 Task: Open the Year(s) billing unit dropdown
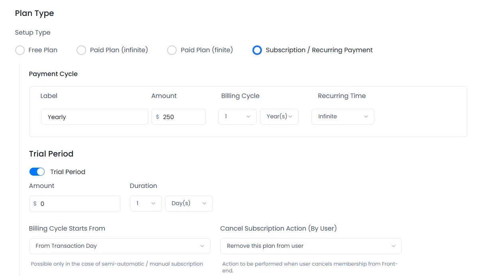(x=279, y=116)
